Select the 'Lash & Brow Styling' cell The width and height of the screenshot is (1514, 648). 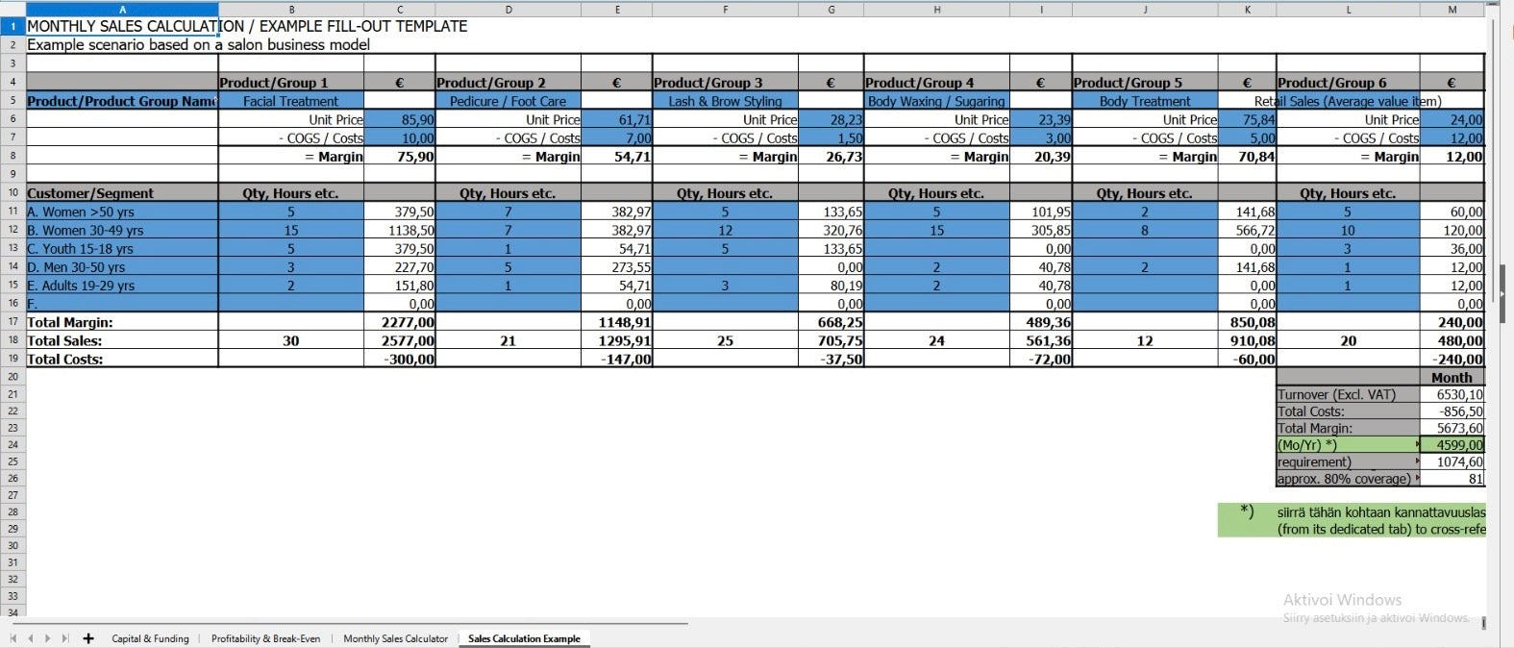coord(725,101)
